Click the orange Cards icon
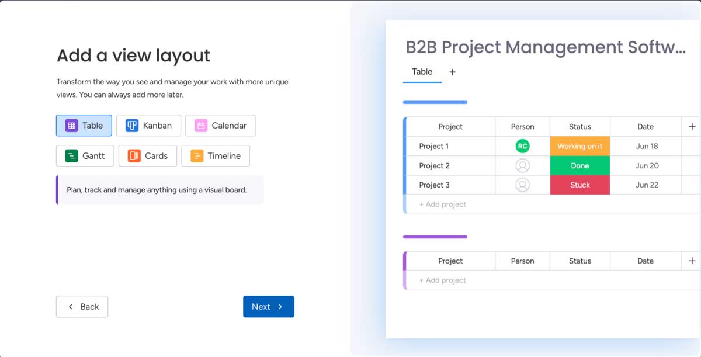Viewport: 701px width, 357px height. pyautogui.click(x=134, y=156)
